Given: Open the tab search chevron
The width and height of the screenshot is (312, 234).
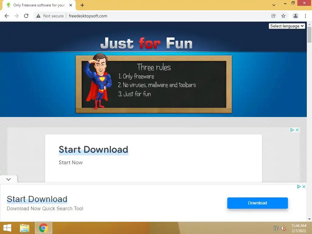Looking at the screenshot, I should pos(274,5).
